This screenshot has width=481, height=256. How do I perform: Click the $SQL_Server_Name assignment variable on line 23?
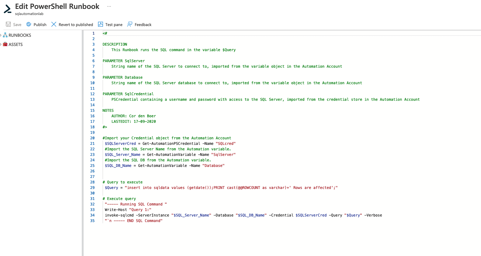122,155
